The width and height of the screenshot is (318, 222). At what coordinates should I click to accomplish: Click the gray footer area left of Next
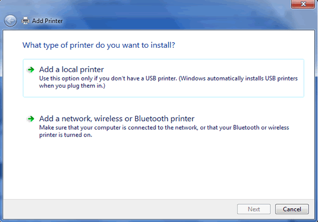120,209
